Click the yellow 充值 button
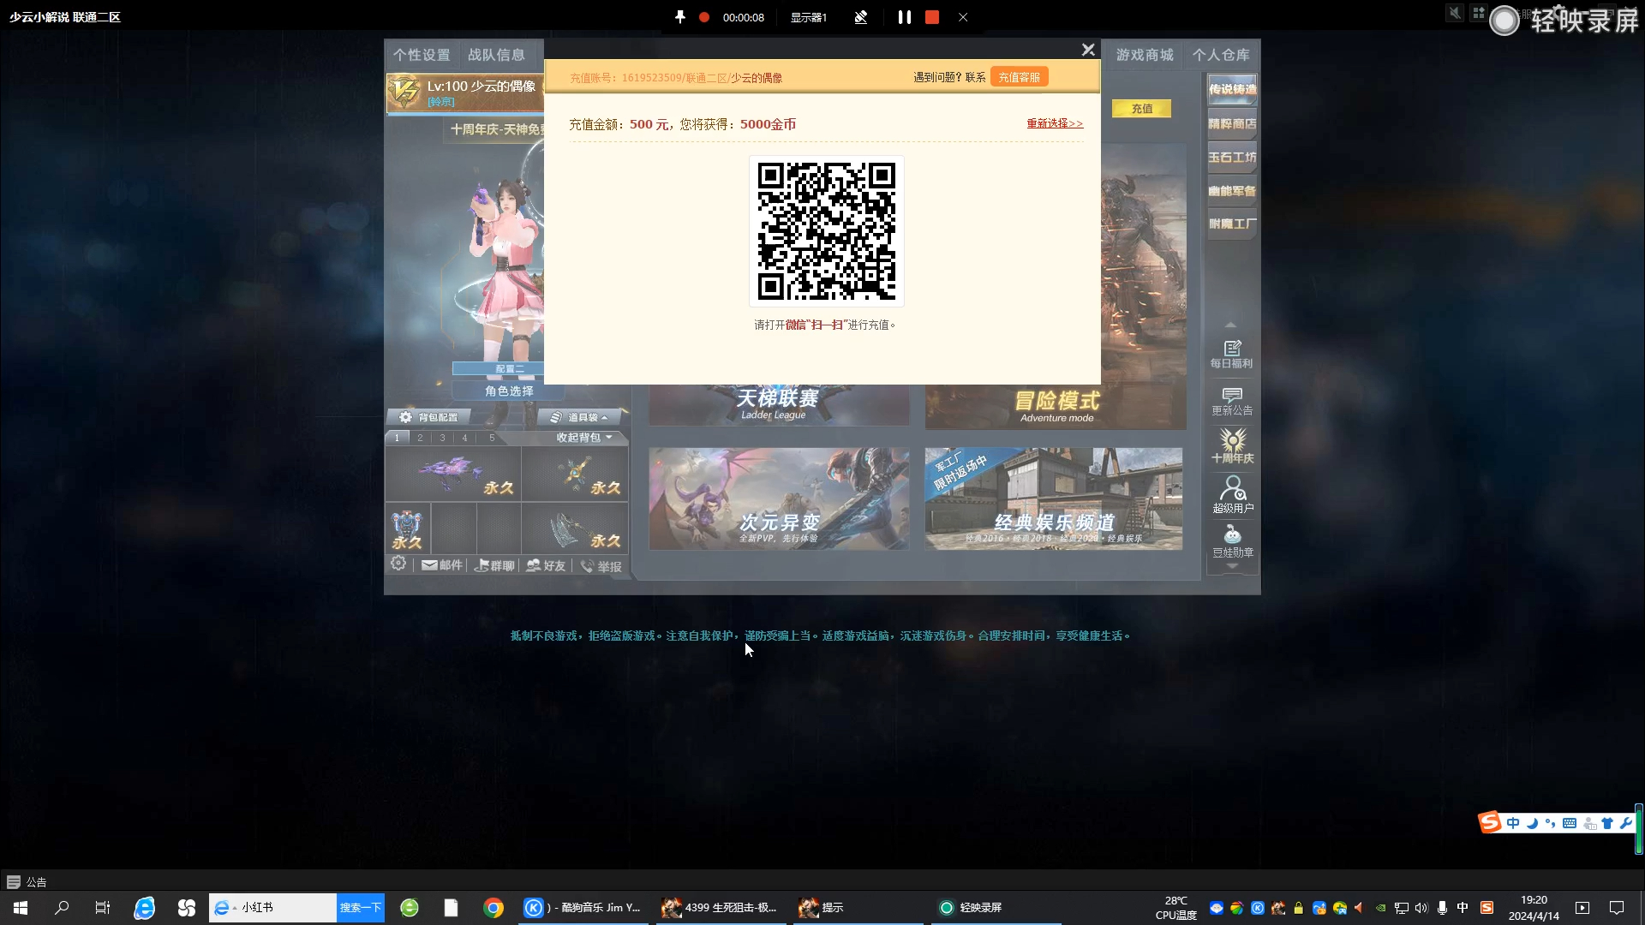 coord(1141,109)
